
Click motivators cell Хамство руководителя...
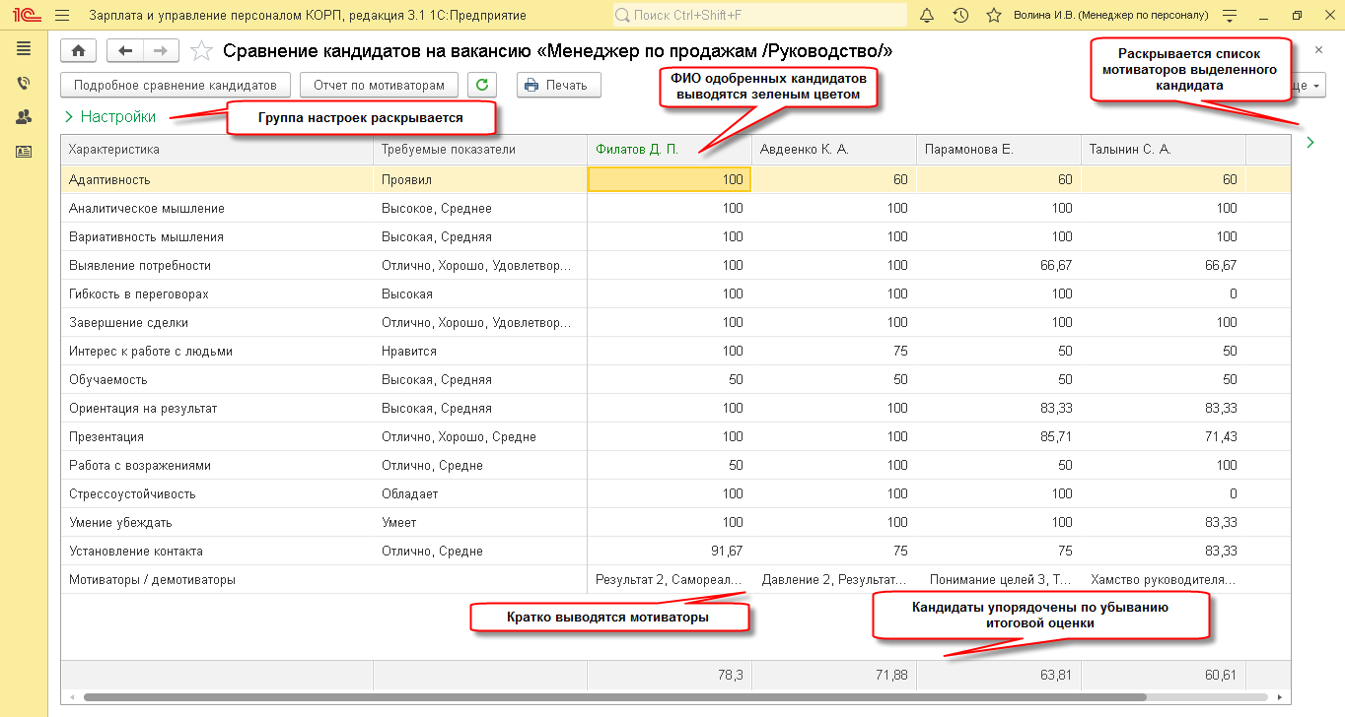click(1164, 580)
